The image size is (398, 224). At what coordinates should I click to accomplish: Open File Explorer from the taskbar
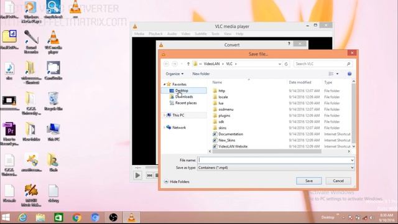pos(40,217)
